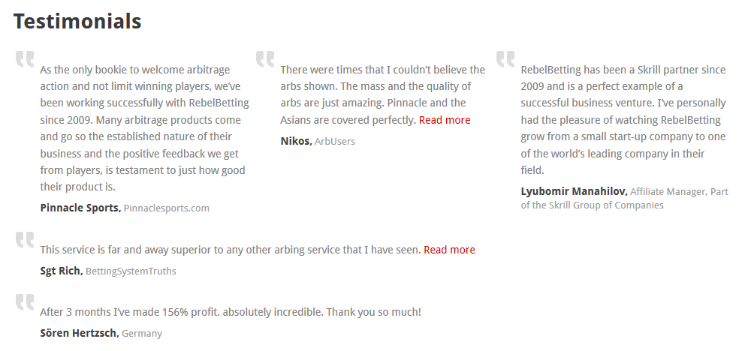Click the Sören Hertzsch author name
Image resolution: width=748 pixels, height=351 pixels.
(x=80, y=334)
